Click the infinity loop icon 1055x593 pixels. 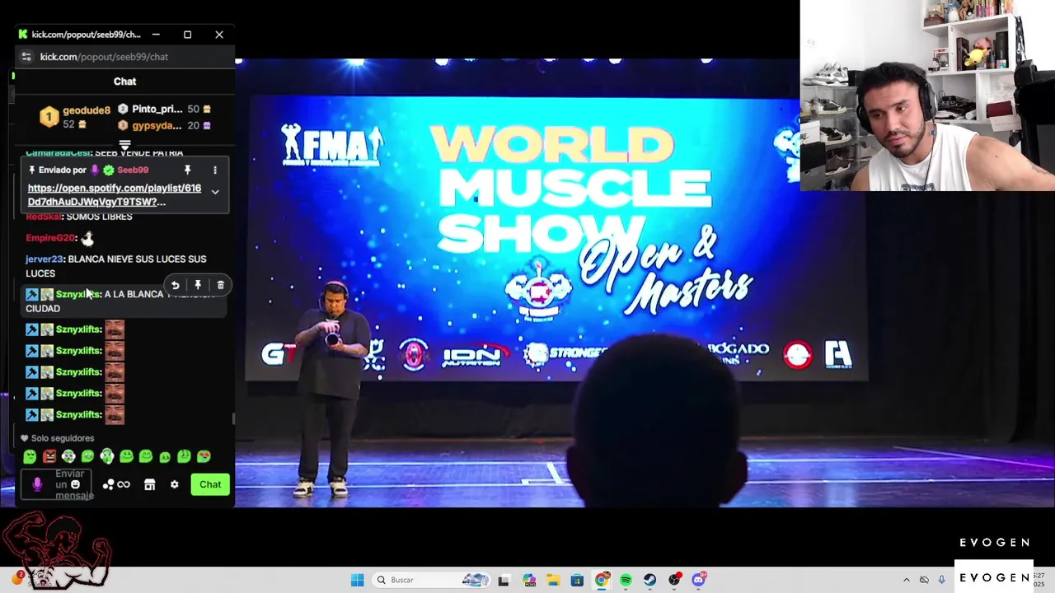coord(124,484)
